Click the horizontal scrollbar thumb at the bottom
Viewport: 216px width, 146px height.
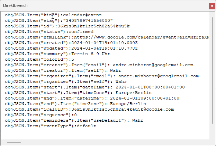[x=14, y=142]
